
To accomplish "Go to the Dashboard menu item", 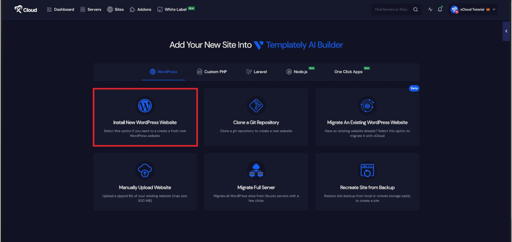I will point(60,9).
